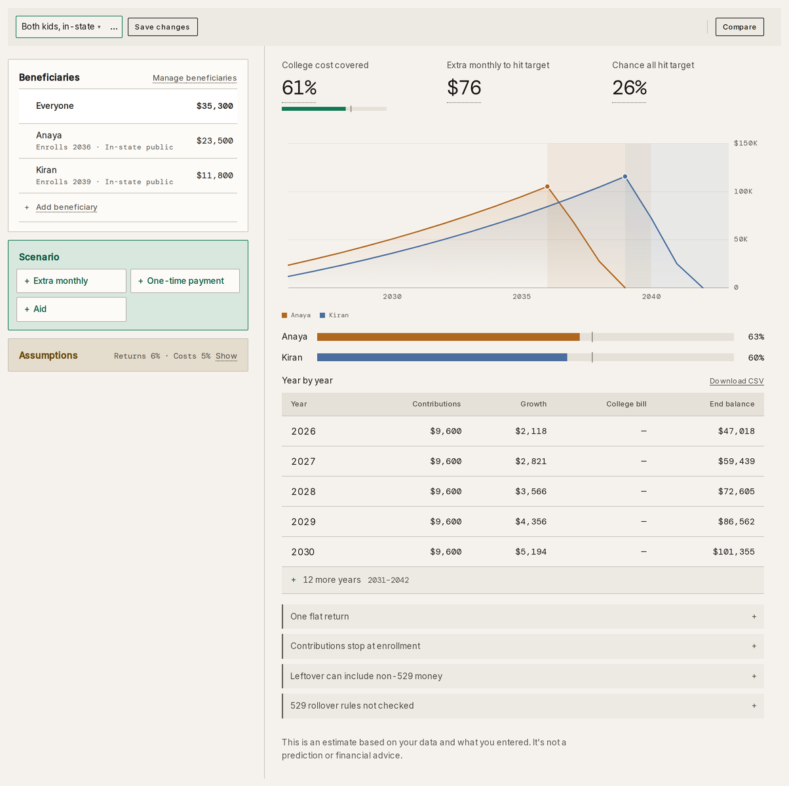Image resolution: width=789 pixels, height=786 pixels.
Task: Click the Save changes button
Action: pyautogui.click(x=163, y=27)
